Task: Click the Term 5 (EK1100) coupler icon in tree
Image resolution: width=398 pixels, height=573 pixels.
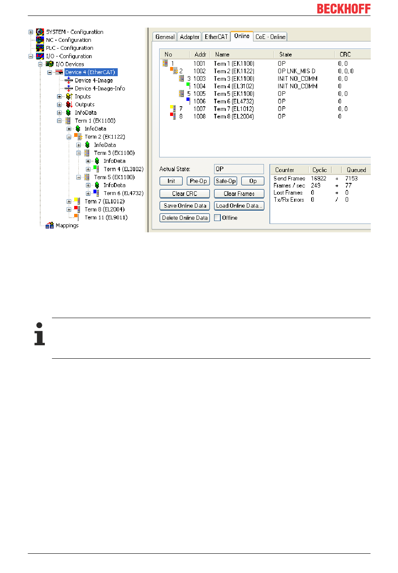Action: pos(87,177)
